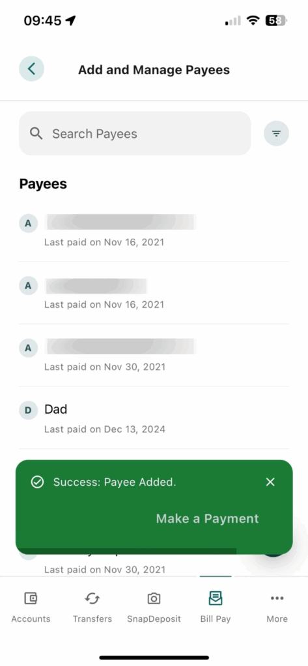308x666 pixels.
Task: Open the payee filter options
Action: 277,133
